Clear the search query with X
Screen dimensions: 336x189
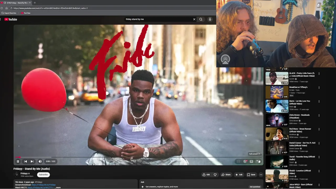click(194, 19)
